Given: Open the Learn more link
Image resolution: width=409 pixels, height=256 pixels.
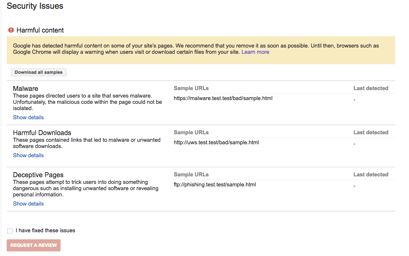Looking at the screenshot, I should pos(255,52).
